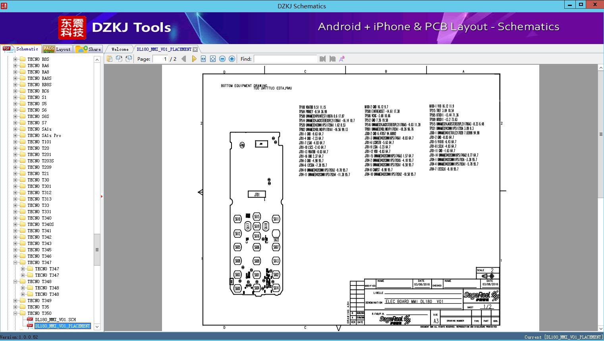The width and height of the screenshot is (604, 341).
Task: Switch to the Schematic tab
Action: [21, 49]
